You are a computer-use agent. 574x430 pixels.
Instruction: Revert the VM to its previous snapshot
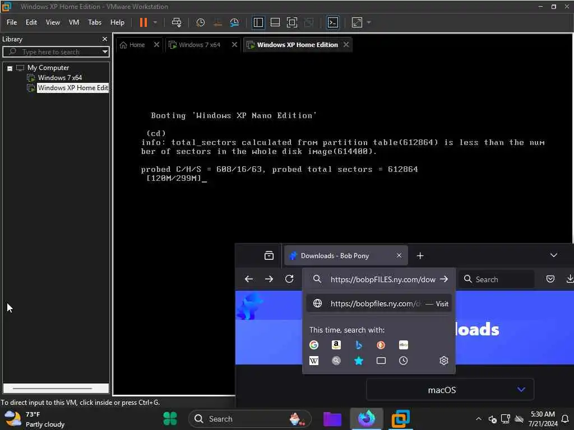pos(217,22)
